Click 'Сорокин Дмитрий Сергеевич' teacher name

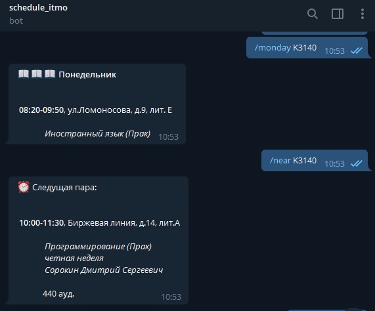coord(104,270)
